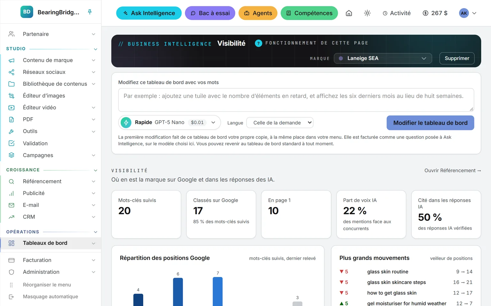
Task: Open Bac à essai
Action: [x=210, y=13]
